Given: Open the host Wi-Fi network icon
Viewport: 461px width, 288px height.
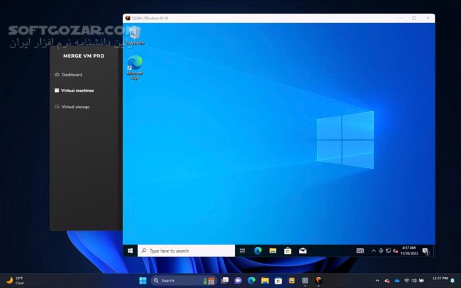Looking at the screenshot, I should (406, 281).
